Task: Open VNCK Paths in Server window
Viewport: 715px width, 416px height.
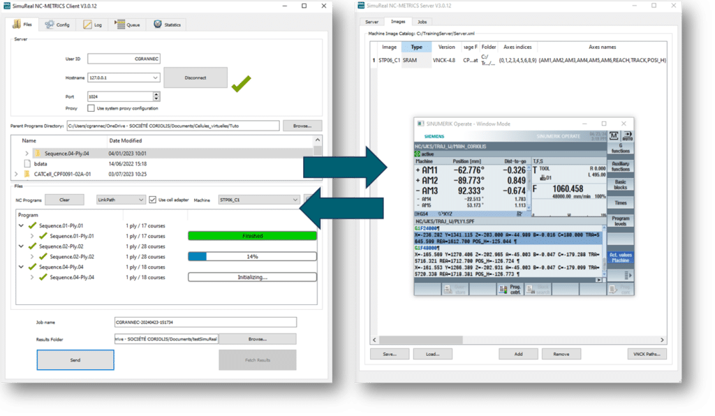Action: [x=647, y=354]
